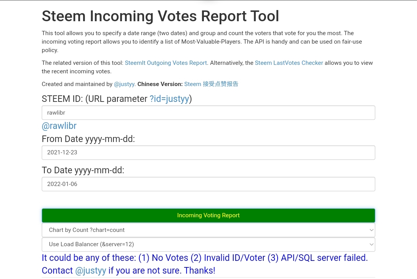
Task: Follow the ?id=justyy URL parameter link
Action: tap(169, 99)
